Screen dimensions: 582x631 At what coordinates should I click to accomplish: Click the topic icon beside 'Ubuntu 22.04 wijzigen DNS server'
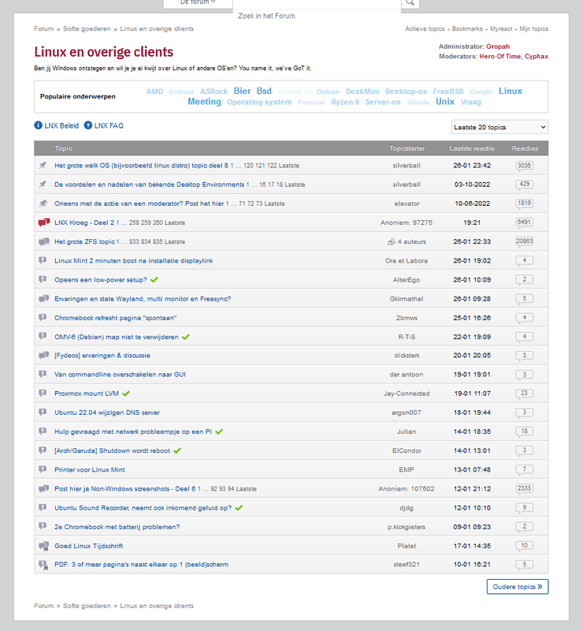(43, 413)
